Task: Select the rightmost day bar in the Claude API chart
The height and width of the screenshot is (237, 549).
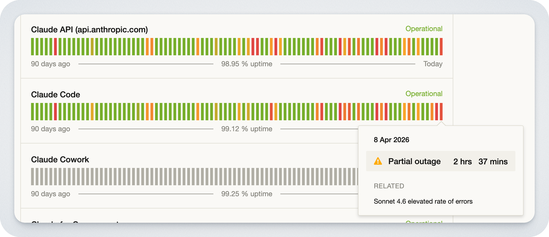Action: point(441,47)
